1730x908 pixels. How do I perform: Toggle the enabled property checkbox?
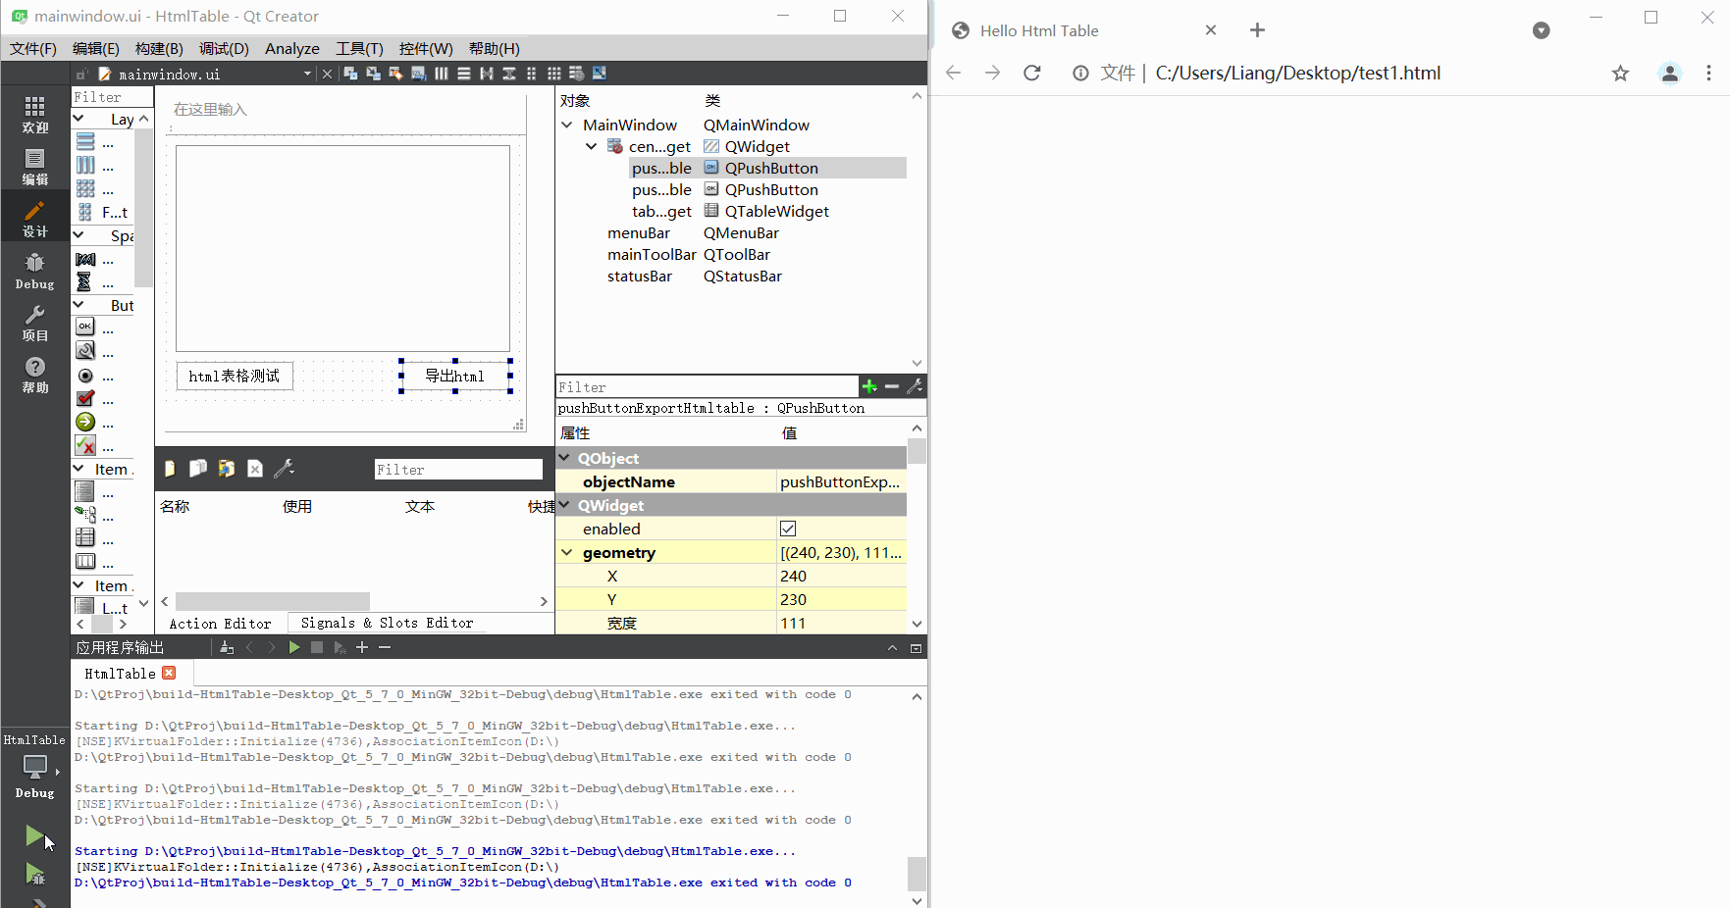[788, 529]
